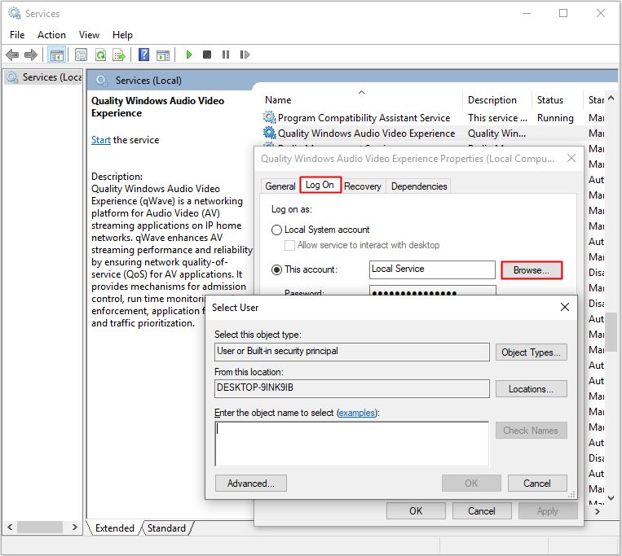Click Check Names button

pyautogui.click(x=532, y=430)
